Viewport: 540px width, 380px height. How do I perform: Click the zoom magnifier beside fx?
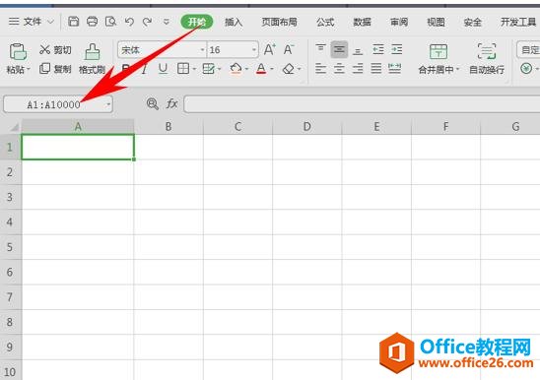click(x=152, y=103)
